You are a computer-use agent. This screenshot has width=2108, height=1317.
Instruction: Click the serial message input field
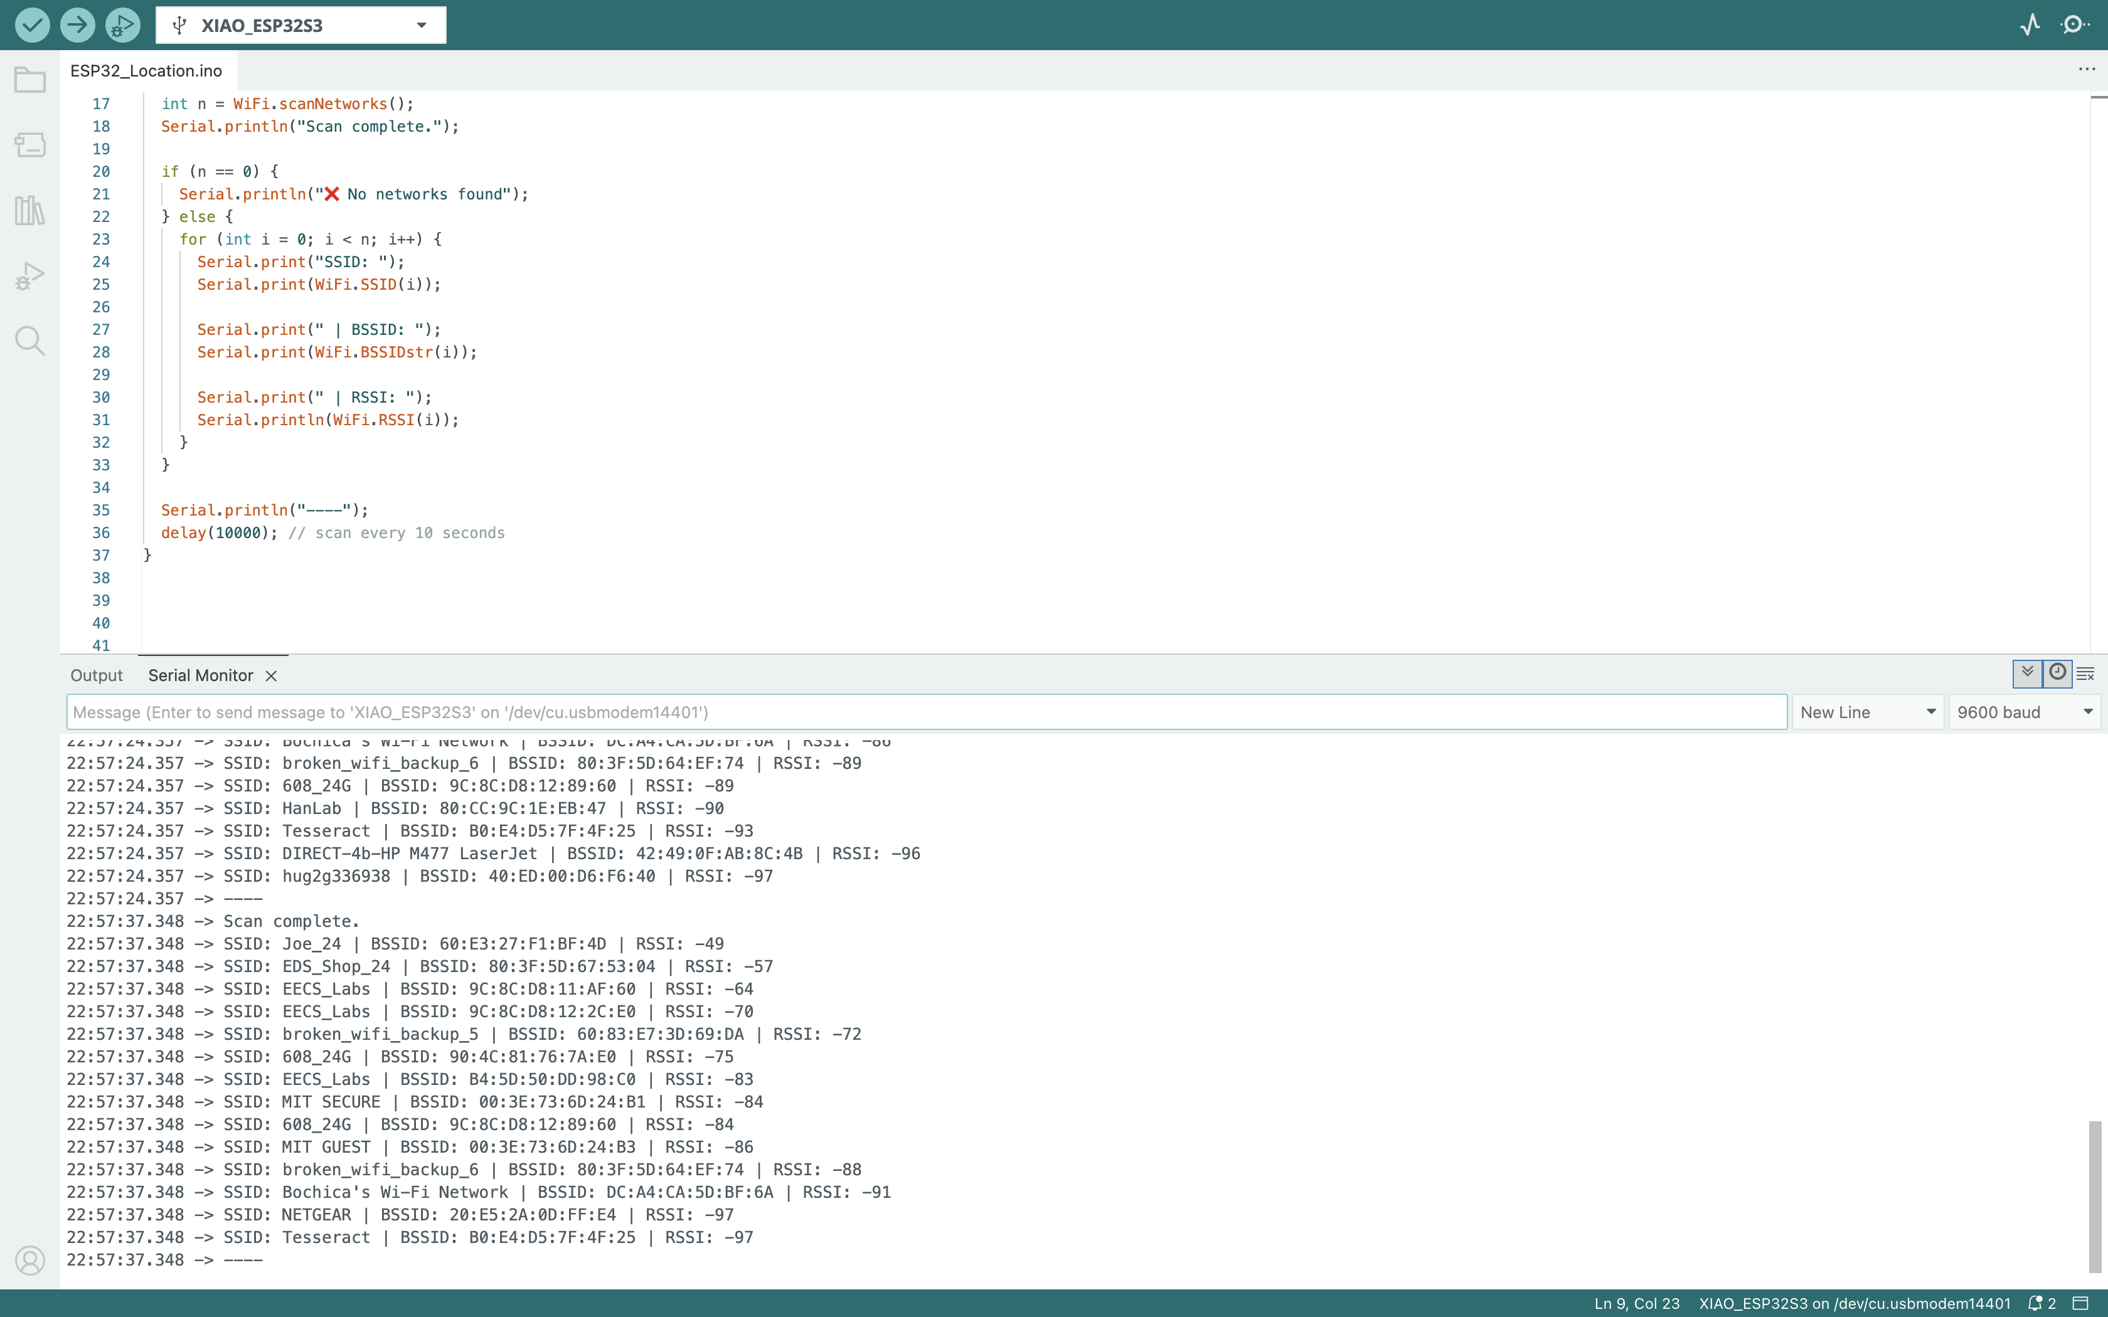point(926,712)
